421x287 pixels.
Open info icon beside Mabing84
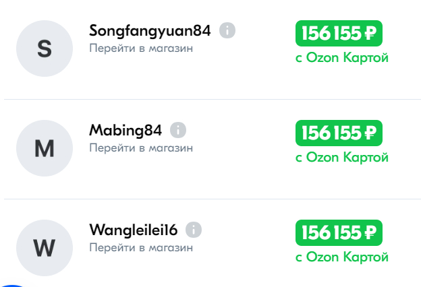click(x=178, y=130)
